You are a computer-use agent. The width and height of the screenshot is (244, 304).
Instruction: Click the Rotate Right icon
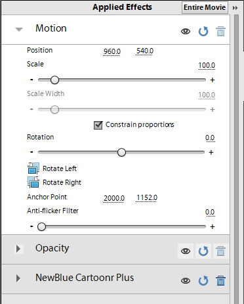[x=33, y=182]
